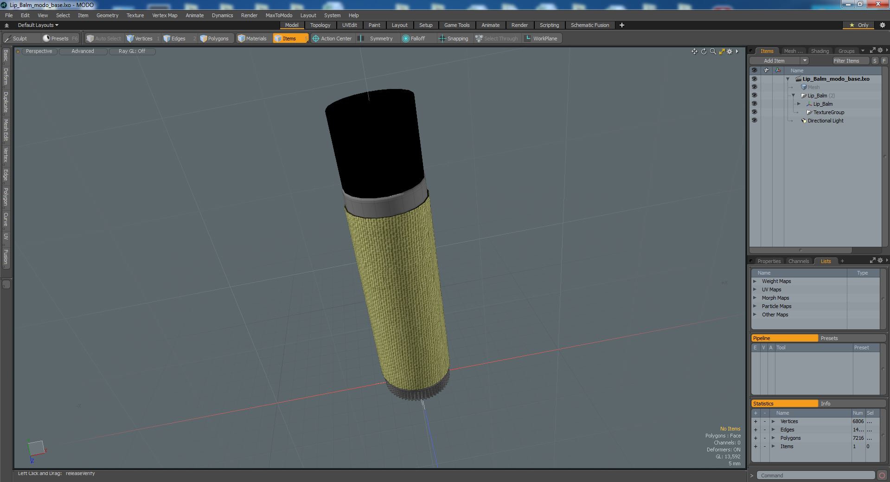Click the Command input field
Screen dimensions: 890x482
click(816, 476)
